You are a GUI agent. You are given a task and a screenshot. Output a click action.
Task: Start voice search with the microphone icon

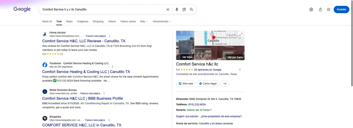[x=177, y=9]
